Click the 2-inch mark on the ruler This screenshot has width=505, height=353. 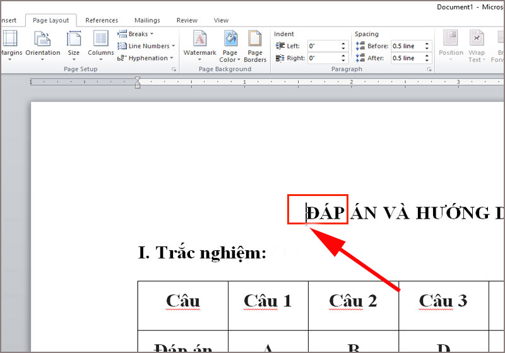coord(352,82)
